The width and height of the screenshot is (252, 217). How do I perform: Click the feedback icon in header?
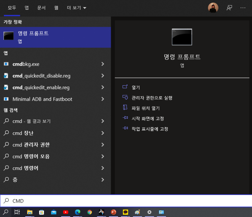[x=229, y=8]
